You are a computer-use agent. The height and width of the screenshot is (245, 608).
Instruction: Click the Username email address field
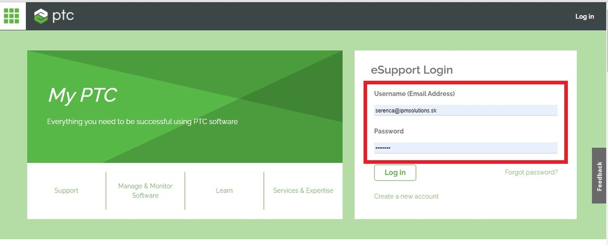(466, 110)
